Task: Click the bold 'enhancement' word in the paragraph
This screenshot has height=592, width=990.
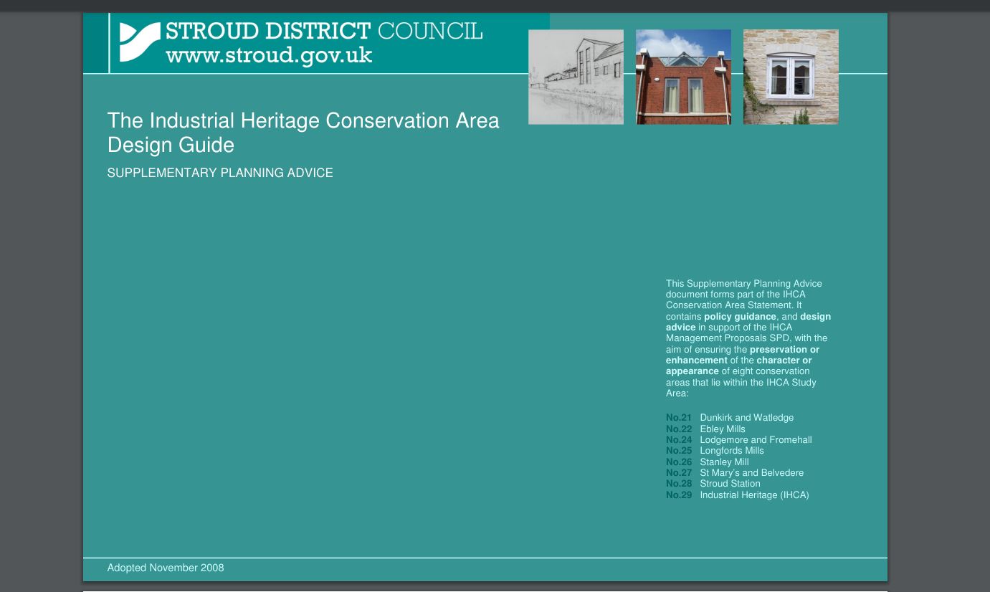Action: 696,361
